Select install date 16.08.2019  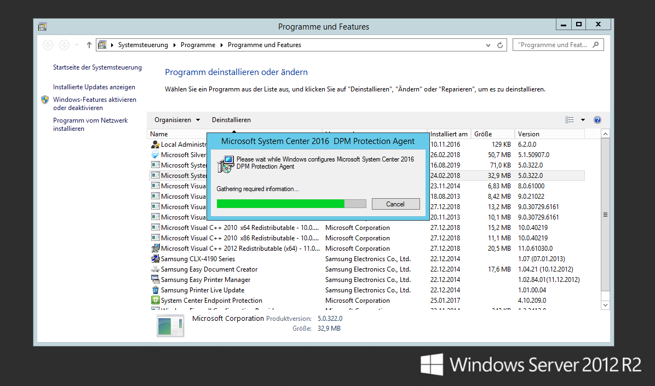[445, 165]
